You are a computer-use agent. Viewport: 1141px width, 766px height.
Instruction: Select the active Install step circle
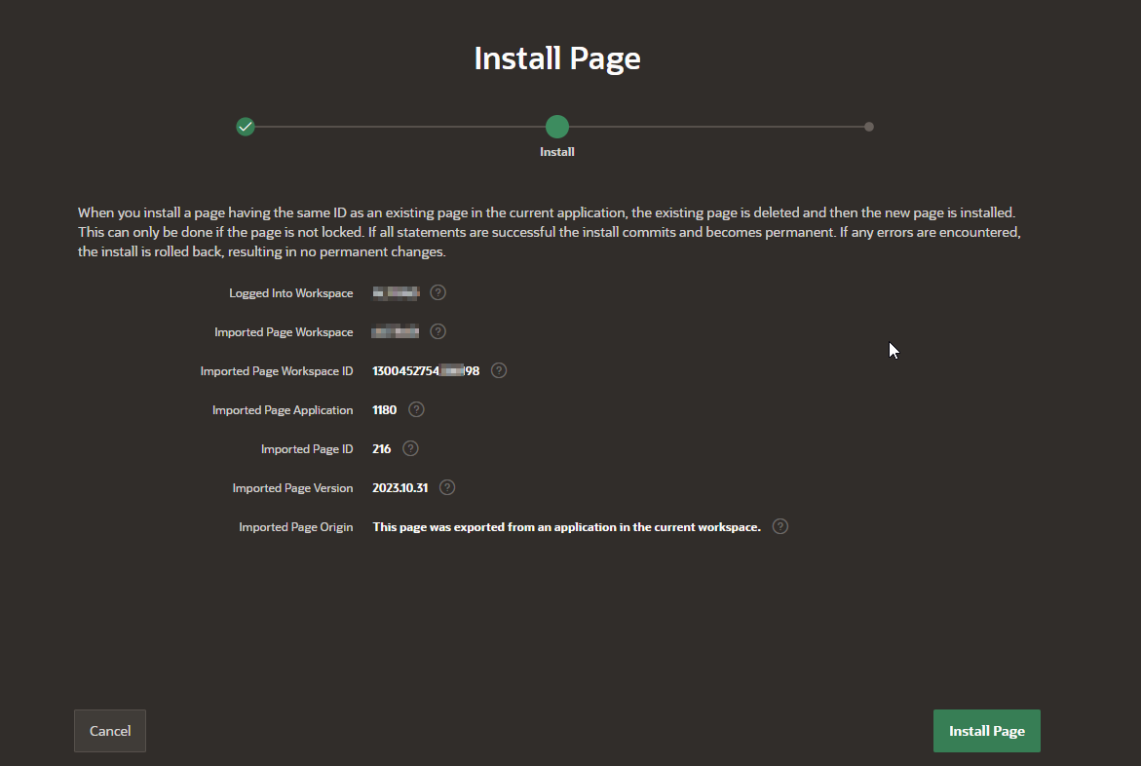click(x=556, y=126)
